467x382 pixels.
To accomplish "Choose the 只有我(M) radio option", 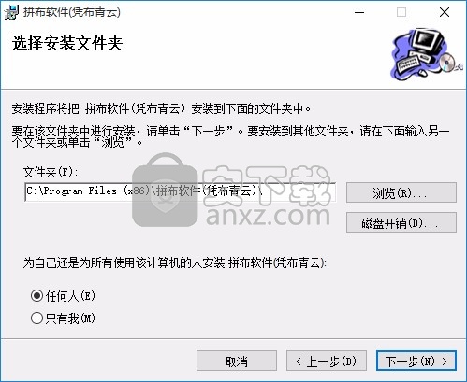I will click(36, 318).
